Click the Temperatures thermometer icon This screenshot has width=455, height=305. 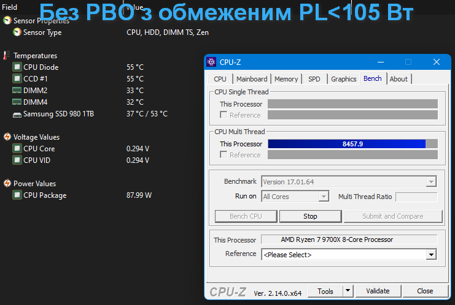6,55
